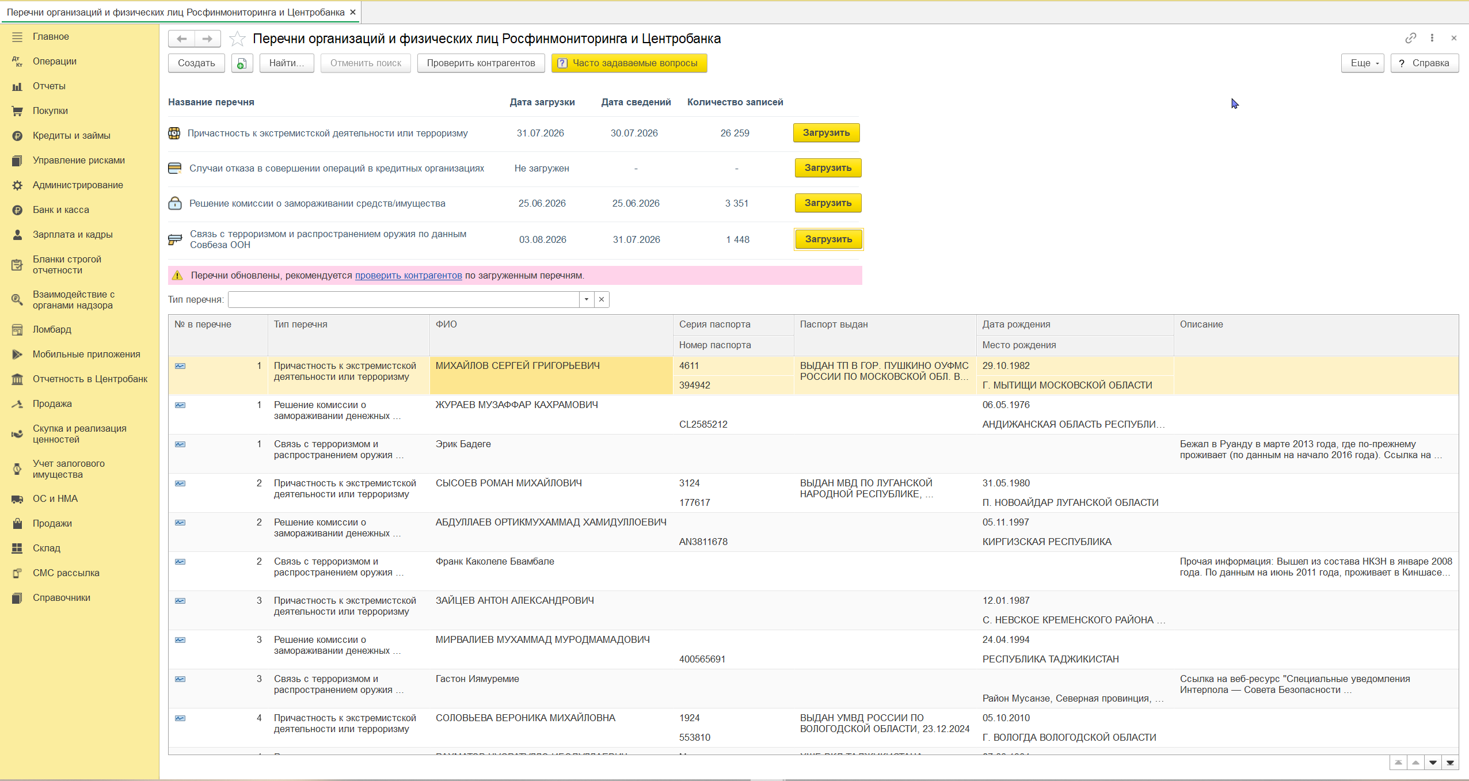The width and height of the screenshot is (1469, 781).
Task: Open the Справка help button
Action: [x=1425, y=63]
